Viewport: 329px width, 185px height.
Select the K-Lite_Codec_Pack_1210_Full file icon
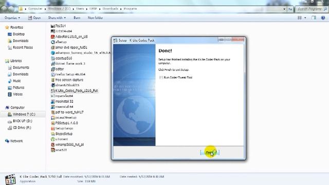53,91
